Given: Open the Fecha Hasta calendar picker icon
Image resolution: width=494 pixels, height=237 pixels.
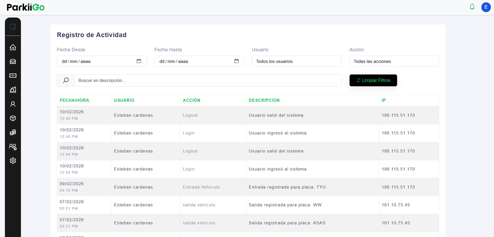Looking at the screenshot, I should tap(237, 61).
